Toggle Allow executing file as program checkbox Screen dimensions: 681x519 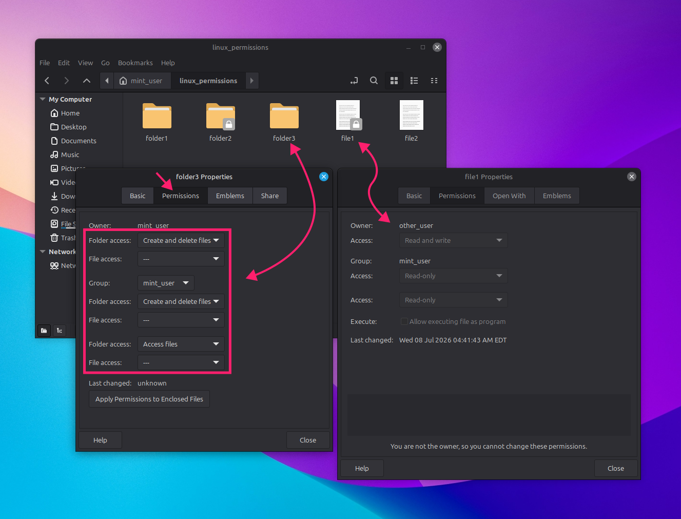[x=404, y=321]
